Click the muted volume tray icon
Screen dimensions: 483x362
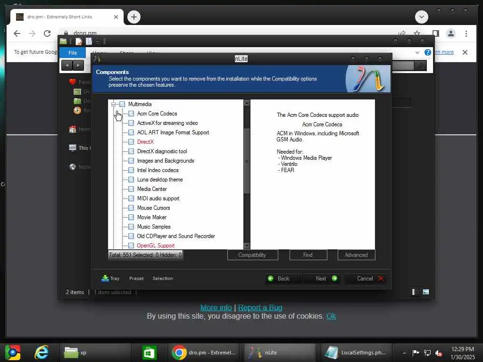(x=439, y=353)
